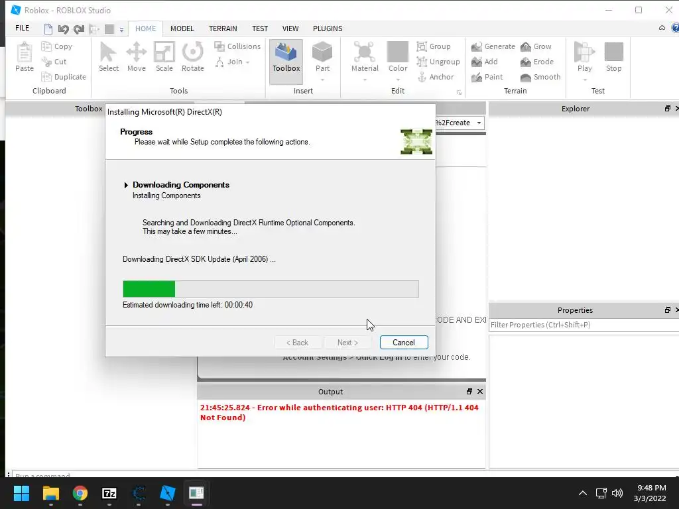
Task: Toggle Anchor on selected part
Action: point(436,77)
